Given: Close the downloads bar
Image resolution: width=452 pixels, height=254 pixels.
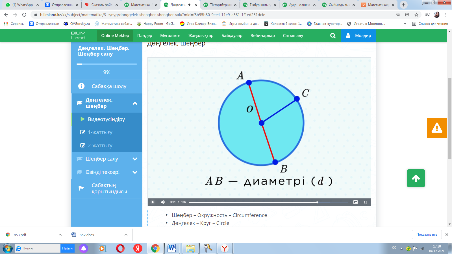Looking at the screenshot, I should pyautogui.click(x=447, y=235).
